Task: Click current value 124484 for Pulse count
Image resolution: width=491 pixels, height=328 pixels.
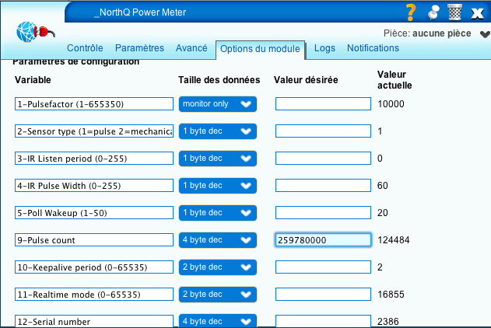Action: click(x=393, y=240)
